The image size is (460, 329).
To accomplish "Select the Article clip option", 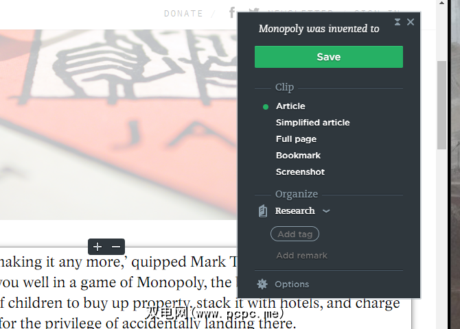I will point(290,106).
